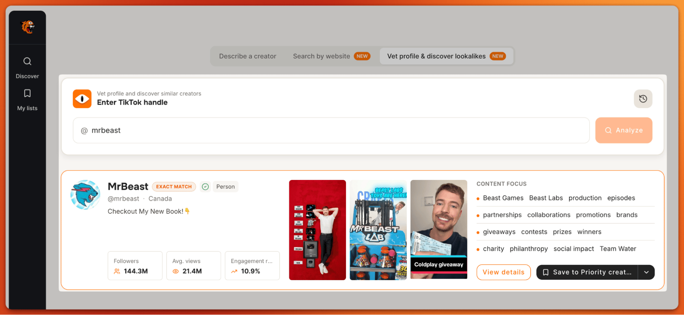Viewport: 684px width, 315px height.
Task: Click the giveaways content tag
Action: pyautogui.click(x=499, y=232)
